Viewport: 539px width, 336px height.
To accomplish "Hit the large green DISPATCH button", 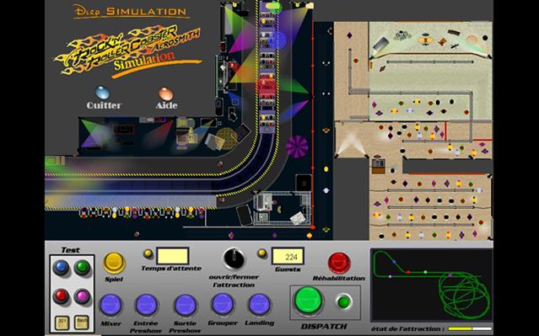I will pyautogui.click(x=308, y=300).
